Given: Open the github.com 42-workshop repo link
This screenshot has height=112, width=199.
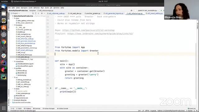Looking at the screenshot, I should [x=88, y=30].
